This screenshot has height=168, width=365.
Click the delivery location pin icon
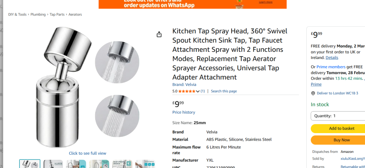[313, 93]
